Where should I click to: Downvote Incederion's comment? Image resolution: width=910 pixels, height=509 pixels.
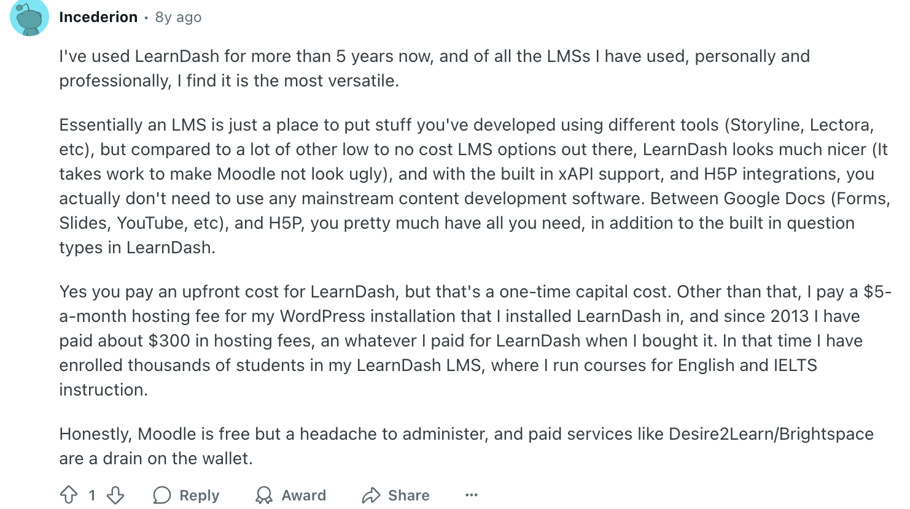pyautogui.click(x=115, y=495)
